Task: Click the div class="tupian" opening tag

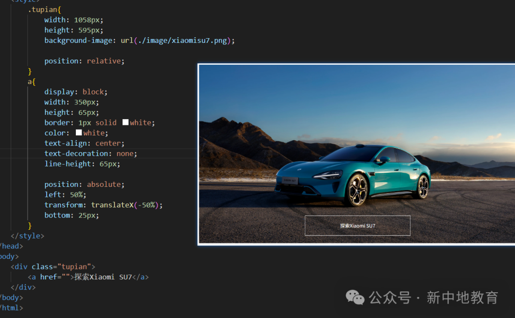Action: pos(53,267)
